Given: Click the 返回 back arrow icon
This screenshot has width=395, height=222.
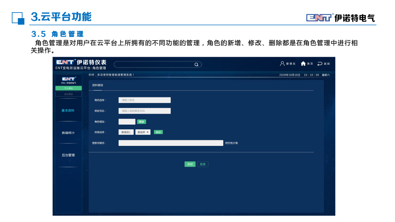Looking at the screenshot, I should pyautogui.click(x=320, y=63).
